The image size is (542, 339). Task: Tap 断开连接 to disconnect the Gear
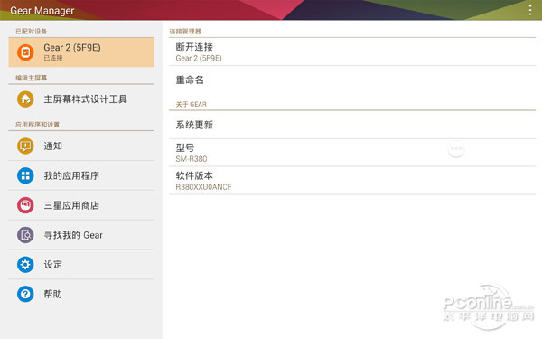point(352,52)
